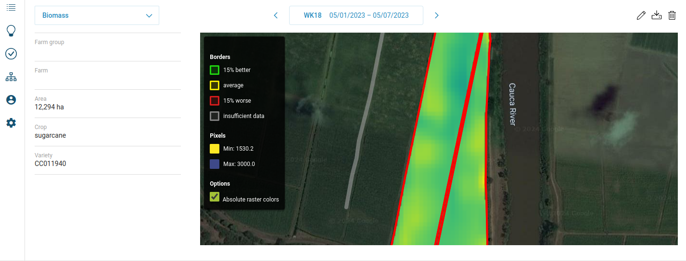Click the download export icon

657,15
